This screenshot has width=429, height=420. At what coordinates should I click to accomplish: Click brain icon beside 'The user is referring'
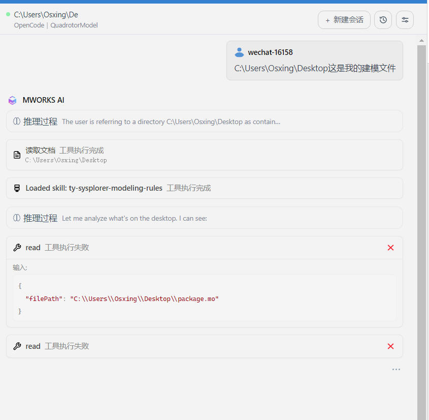pos(17,121)
